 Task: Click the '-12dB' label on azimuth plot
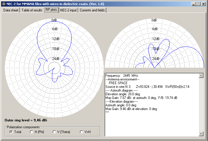(x=56, y=39)
